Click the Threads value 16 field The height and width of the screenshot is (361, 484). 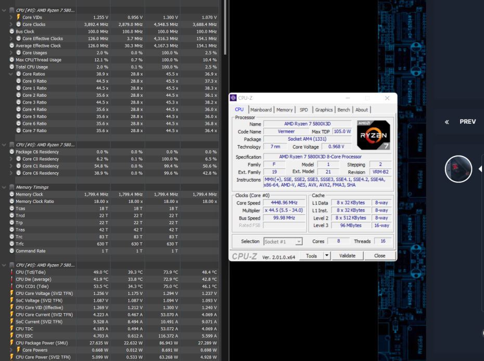click(x=383, y=241)
